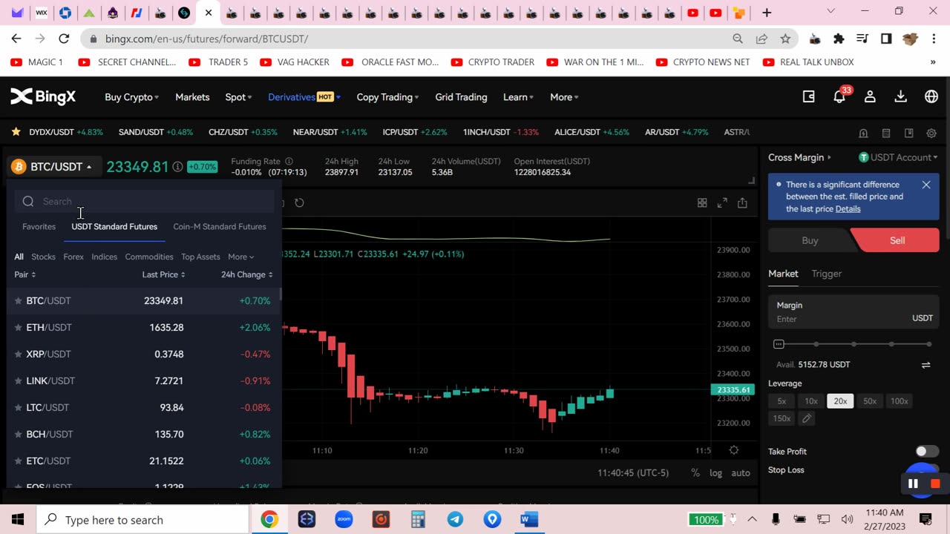Open Telegram from the taskbar
Image resolution: width=950 pixels, height=534 pixels.
click(455, 520)
